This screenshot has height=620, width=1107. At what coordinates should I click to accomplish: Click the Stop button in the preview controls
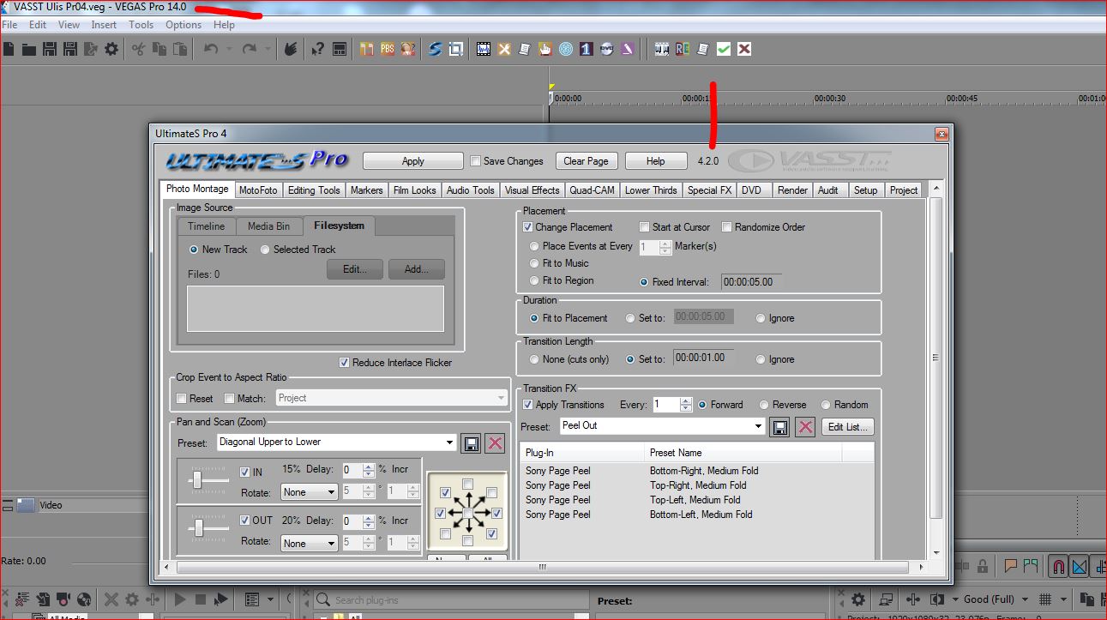tap(201, 599)
